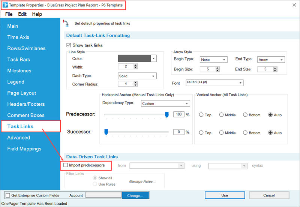
Task: Select Predecessor Top vertical anchor
Action: click(x=201, y=115)
